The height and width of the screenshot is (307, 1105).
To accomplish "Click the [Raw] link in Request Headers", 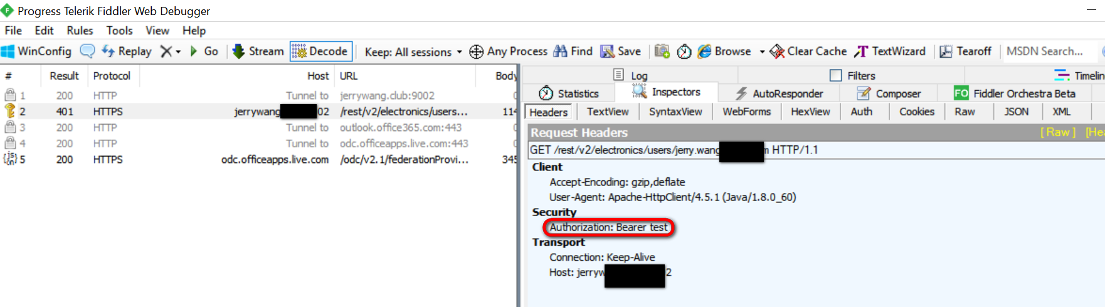I will pyautogui.click(x=1058, y=132).
